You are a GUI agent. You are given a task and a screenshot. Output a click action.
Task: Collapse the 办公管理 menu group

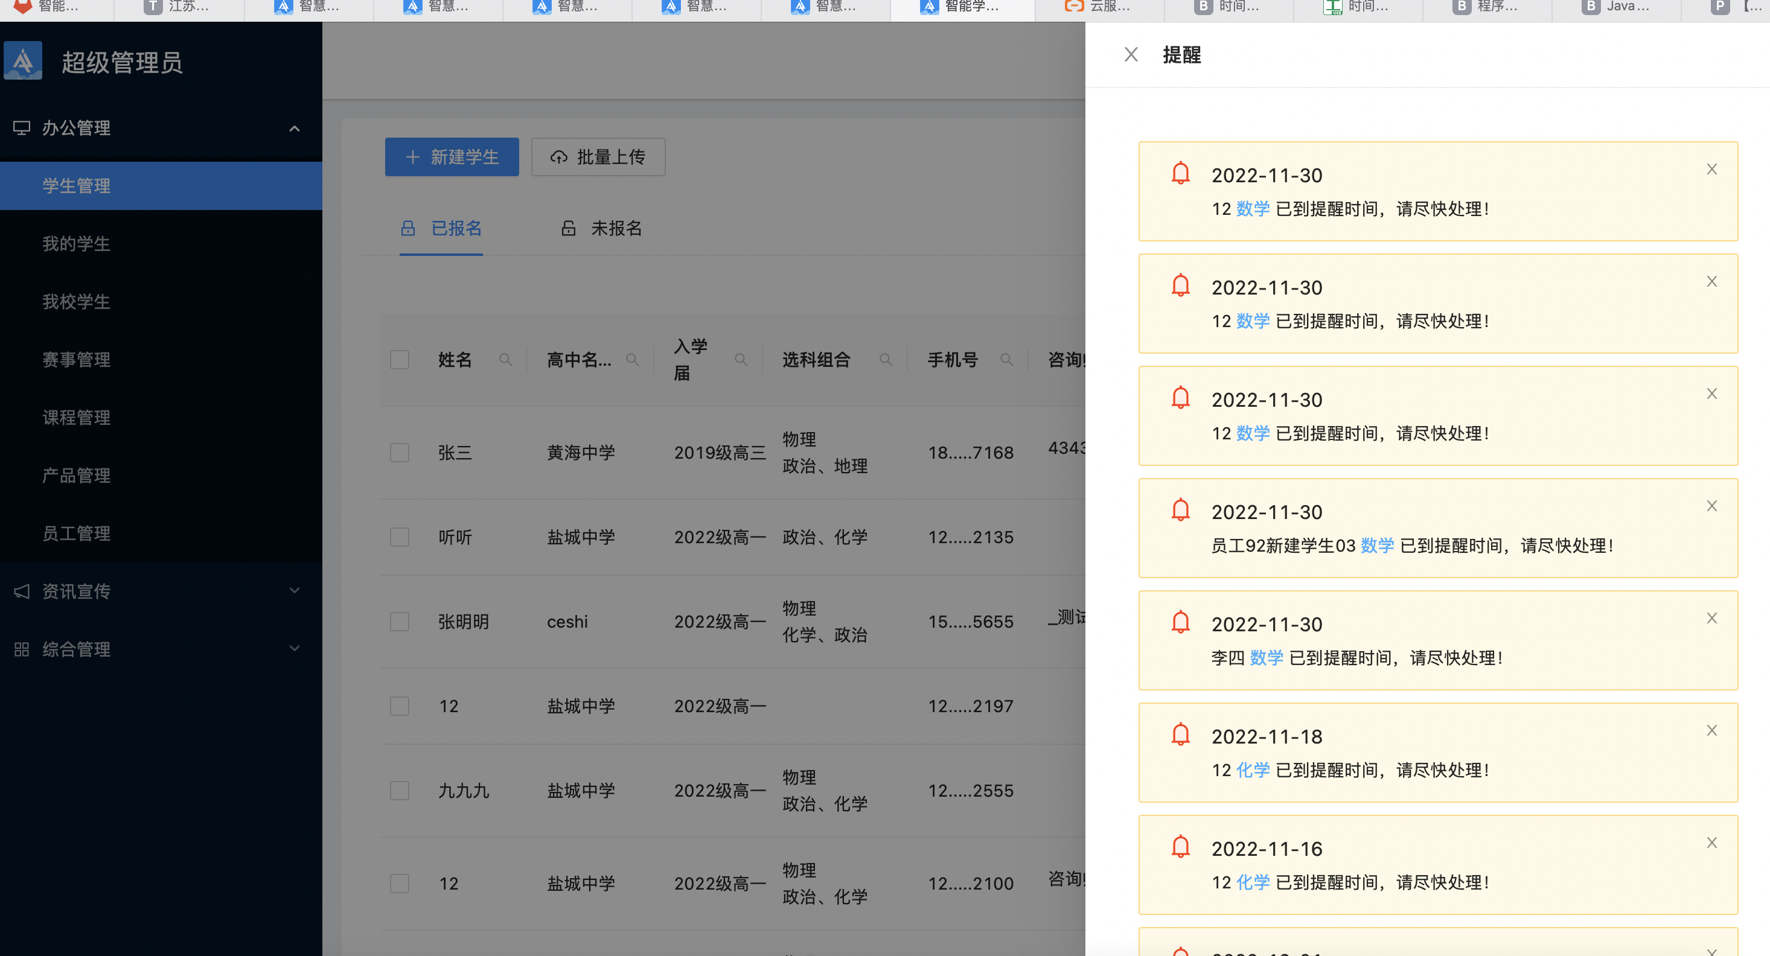coord(294,129)
